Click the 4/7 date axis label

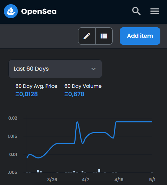[x=85, y=179]
